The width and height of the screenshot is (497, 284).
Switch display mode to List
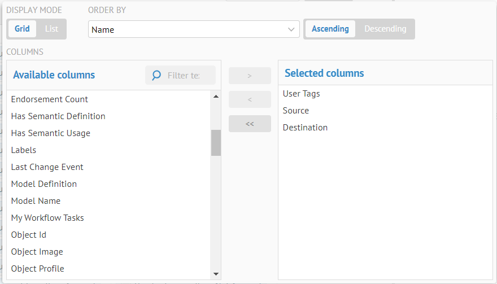[51, 29]
